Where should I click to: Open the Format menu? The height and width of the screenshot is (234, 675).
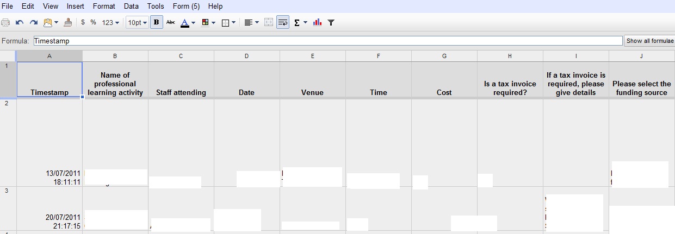click(x=104, y=6)
